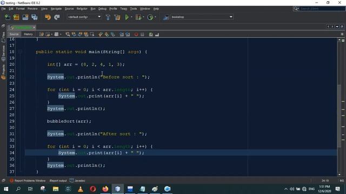Screen dimensions: 346x194
Task: Expand the Debug Project dropdown arrow
Action: (x=143, y=17)
